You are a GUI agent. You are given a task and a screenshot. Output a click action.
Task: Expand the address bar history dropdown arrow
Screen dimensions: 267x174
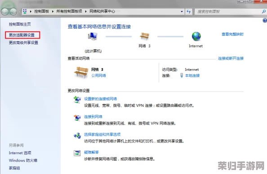pyautogui.click(x=182, y=12)
